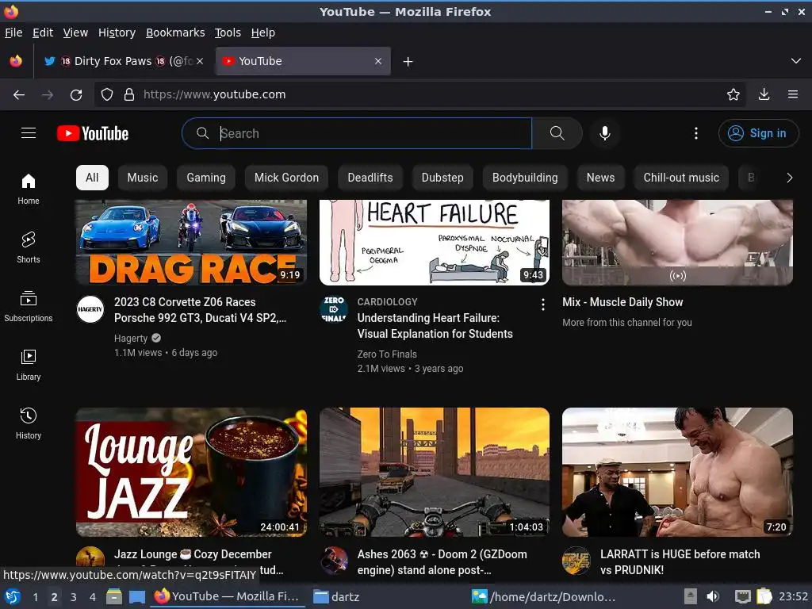Open the Bookmarks menu
Screen dimensions: 812x609
click(175, 33)
